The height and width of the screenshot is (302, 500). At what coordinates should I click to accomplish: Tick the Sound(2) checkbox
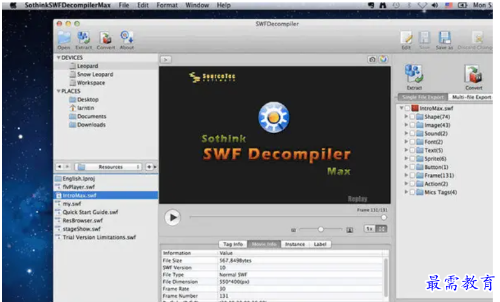412,133
